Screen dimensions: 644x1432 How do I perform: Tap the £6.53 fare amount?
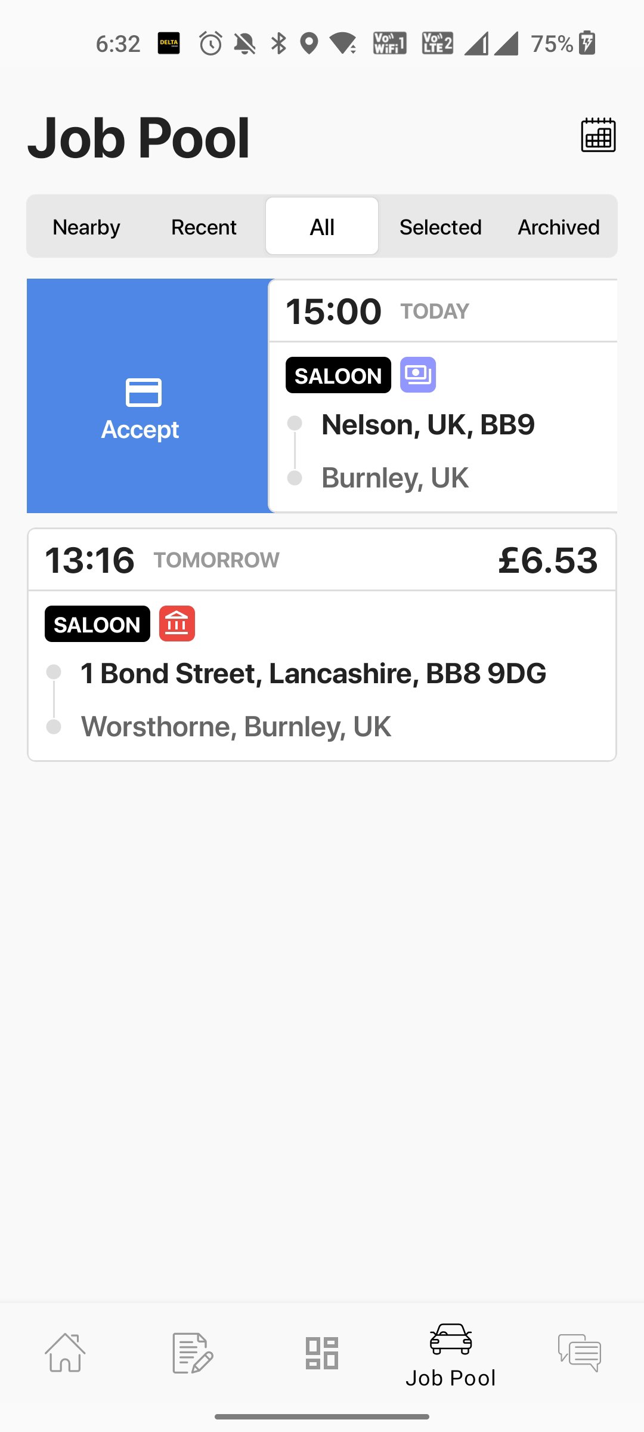pyautogui.click(x=547, y=560)
